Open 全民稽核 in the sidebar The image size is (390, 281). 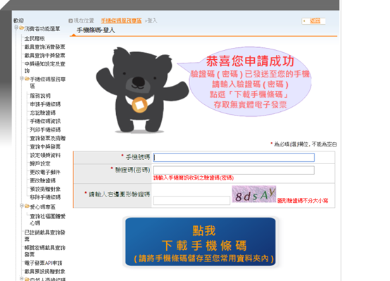34,39
